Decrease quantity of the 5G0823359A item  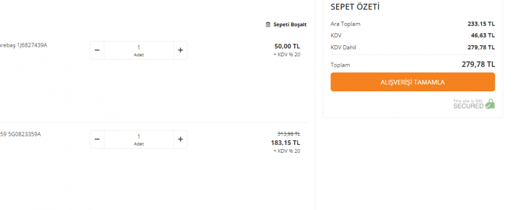pos(97,140)
